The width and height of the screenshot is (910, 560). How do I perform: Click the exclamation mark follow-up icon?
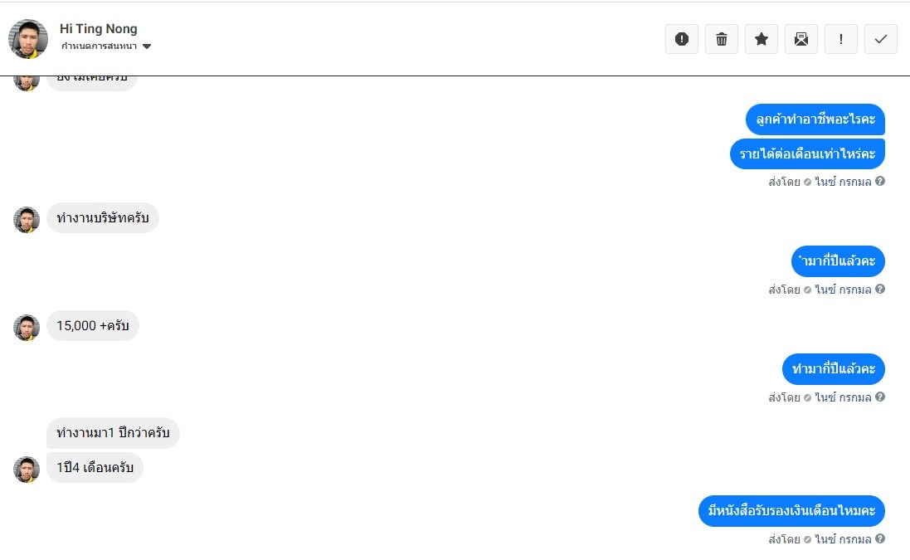click(841, 39)
